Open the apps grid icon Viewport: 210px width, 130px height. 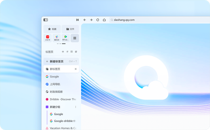coord(75,38)
